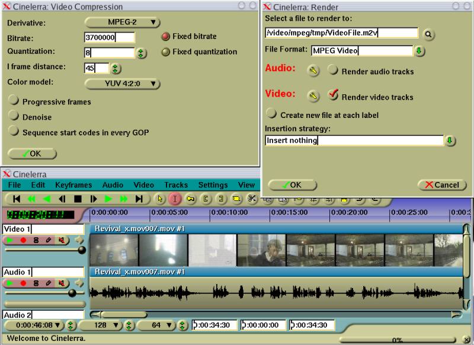Open audio settings with the wrench beside Audio

313,71
